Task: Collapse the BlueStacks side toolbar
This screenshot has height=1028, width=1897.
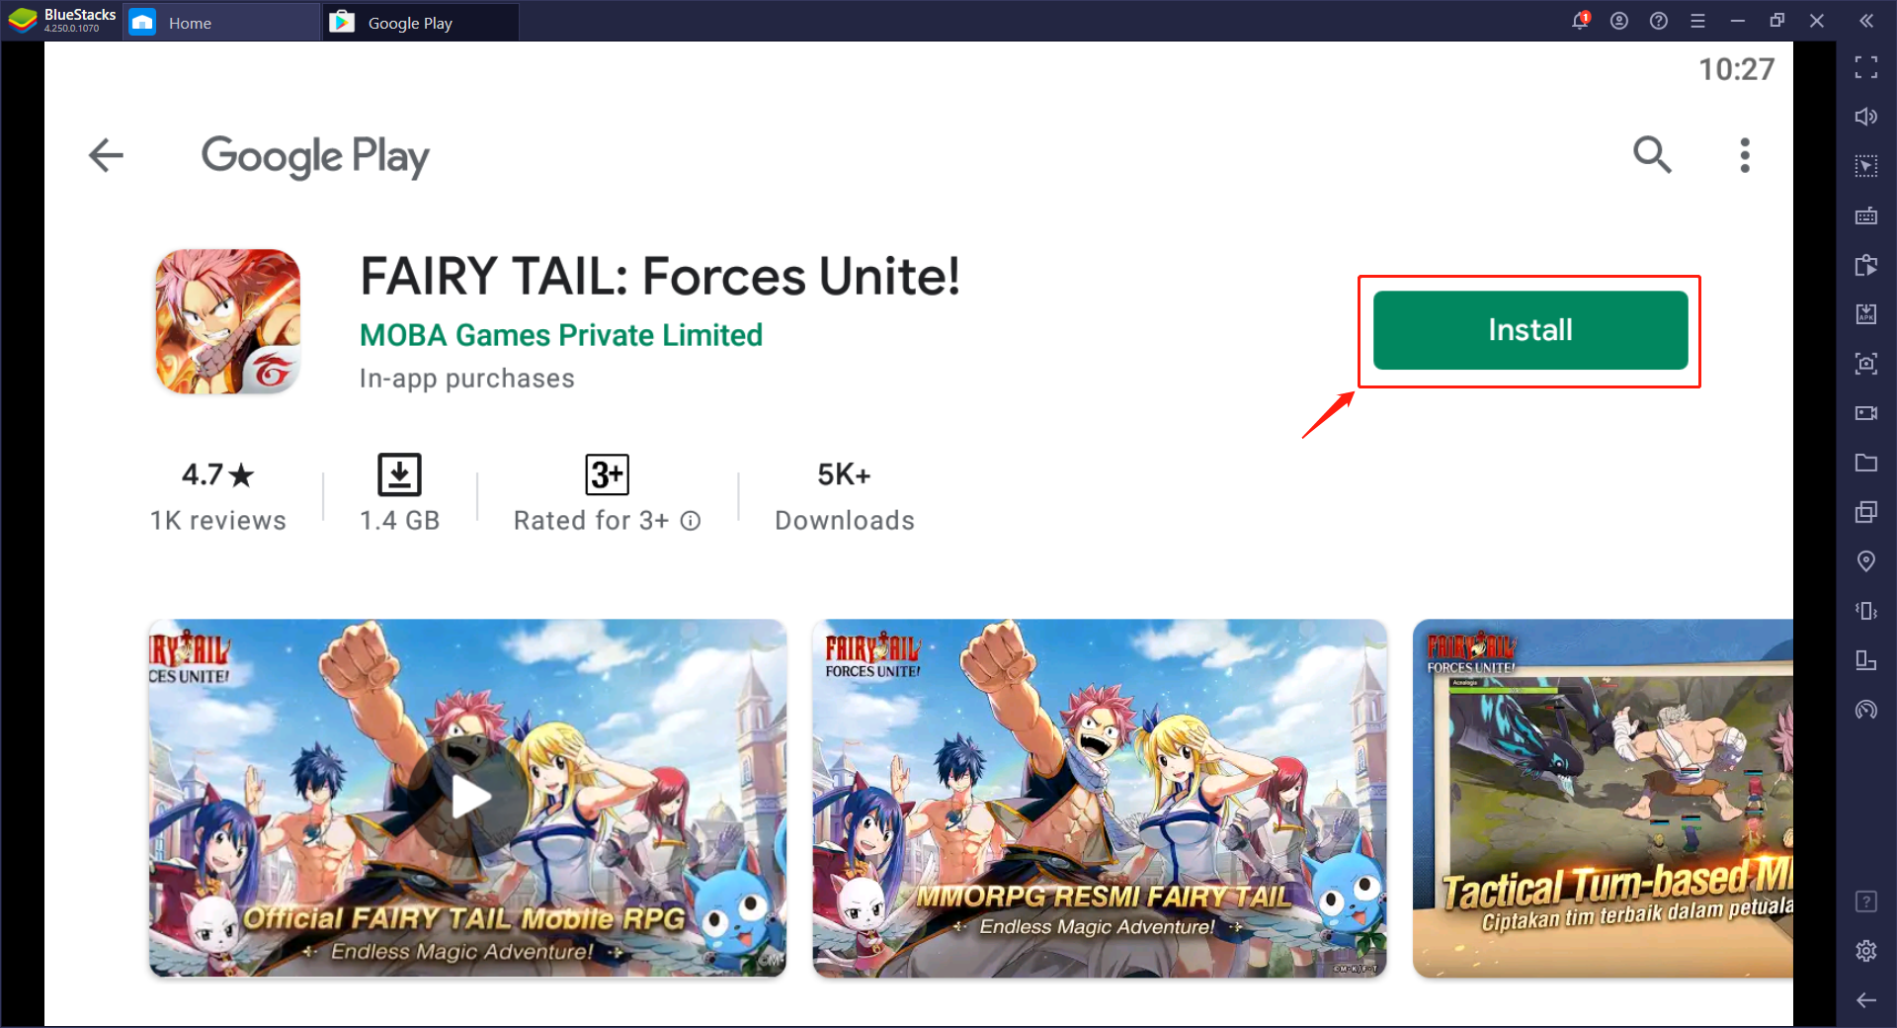Action: point(1866,21)
